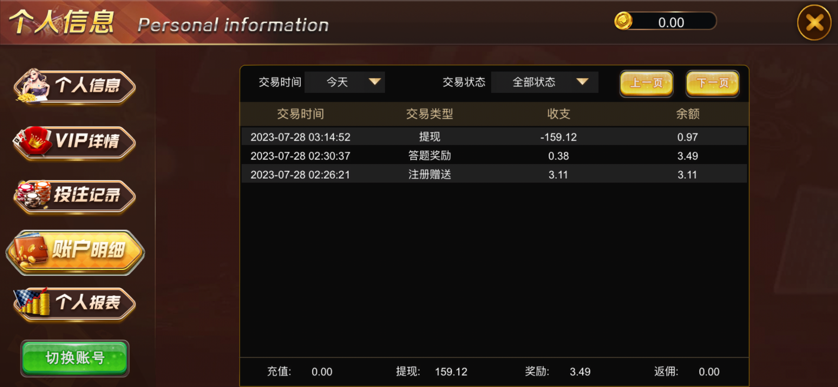Switch to the VIP详情 tab
The width and height of the screenshot is (838, 387).
[x=75, y=142]
